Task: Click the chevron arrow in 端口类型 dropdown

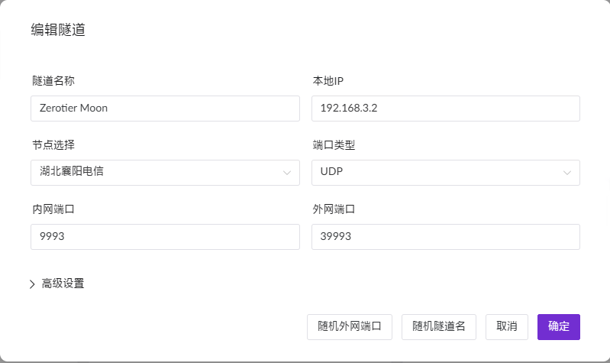Action: click(567, 173)
